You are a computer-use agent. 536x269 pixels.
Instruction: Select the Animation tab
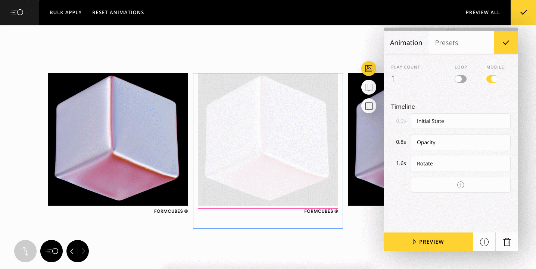tap(406, 42)
